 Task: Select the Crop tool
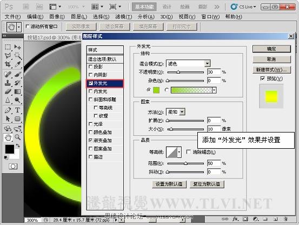tap(8, 64)
